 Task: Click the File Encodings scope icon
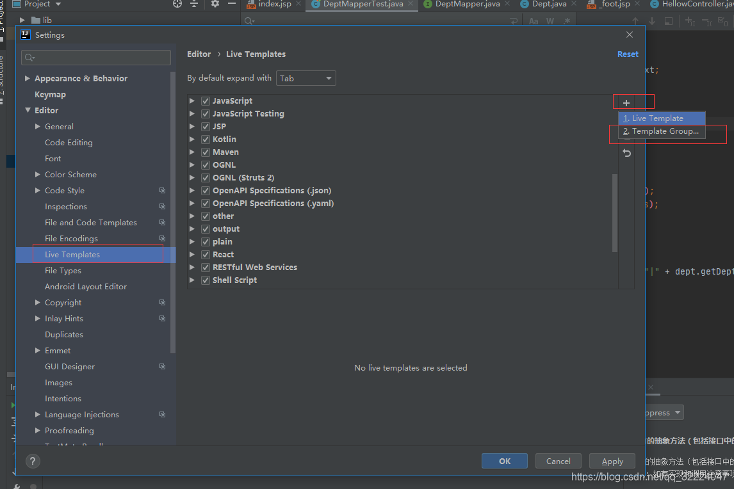(163, 238)
